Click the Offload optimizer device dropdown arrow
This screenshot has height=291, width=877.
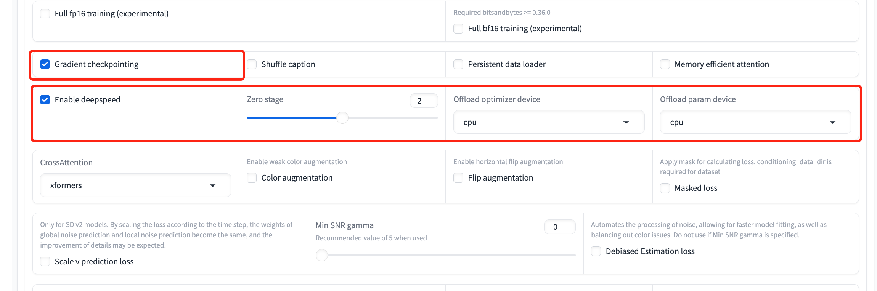pyautogui.click(x=626, y=122)
